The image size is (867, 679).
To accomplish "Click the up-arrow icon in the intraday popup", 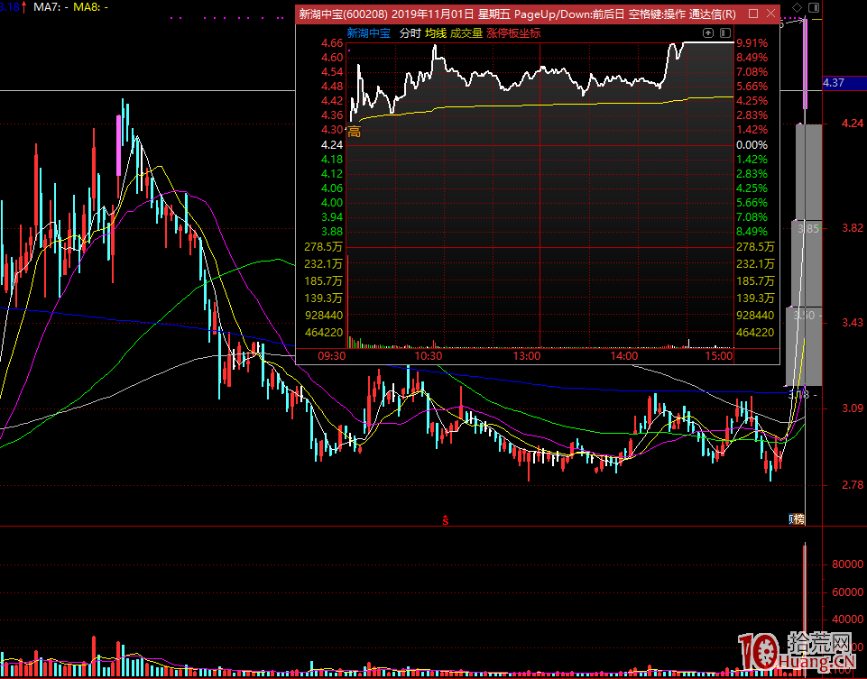I will [708, 33].
